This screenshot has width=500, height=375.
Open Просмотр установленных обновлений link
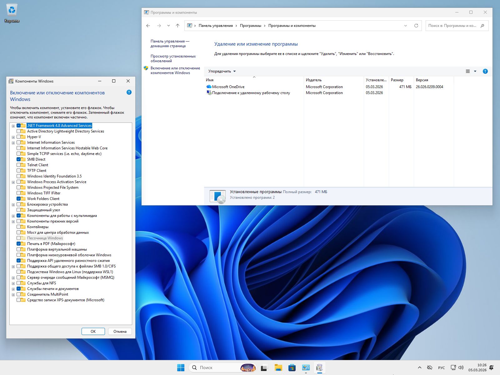point(173,58)
